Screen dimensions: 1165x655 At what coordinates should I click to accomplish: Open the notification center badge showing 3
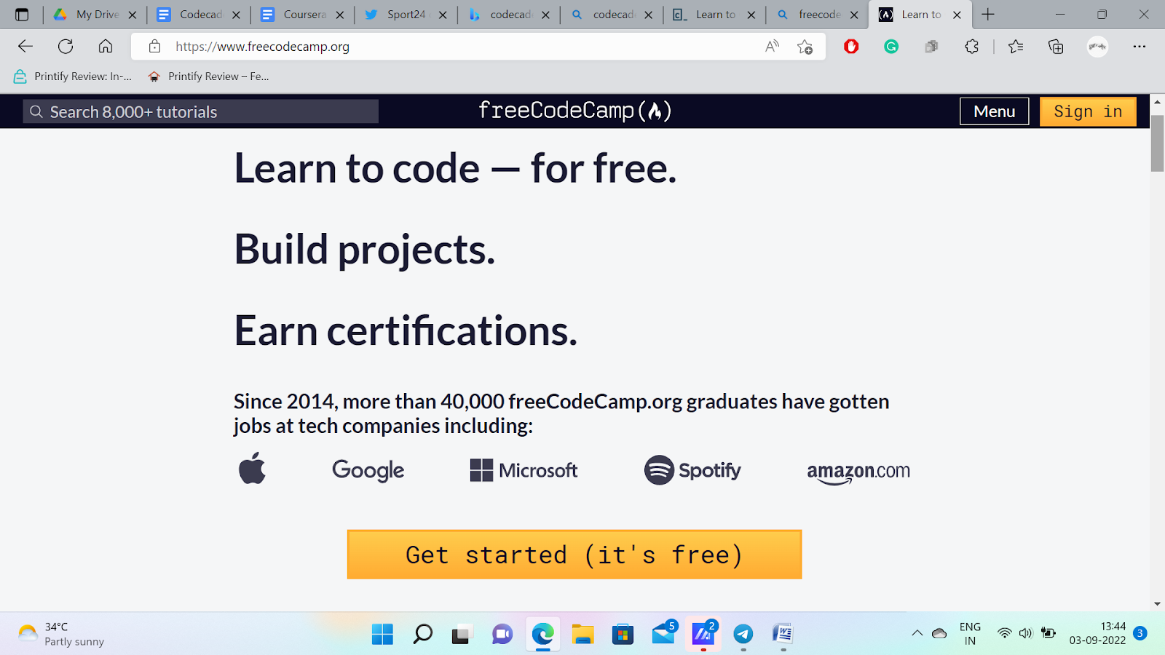click(1140, 633)
